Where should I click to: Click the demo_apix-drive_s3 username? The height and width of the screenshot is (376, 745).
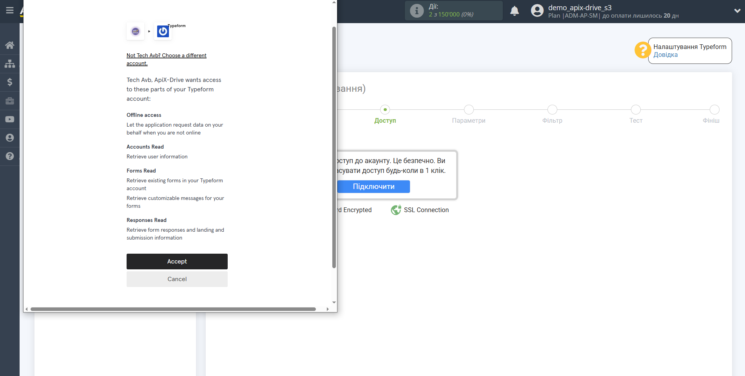tap(580, 7)
